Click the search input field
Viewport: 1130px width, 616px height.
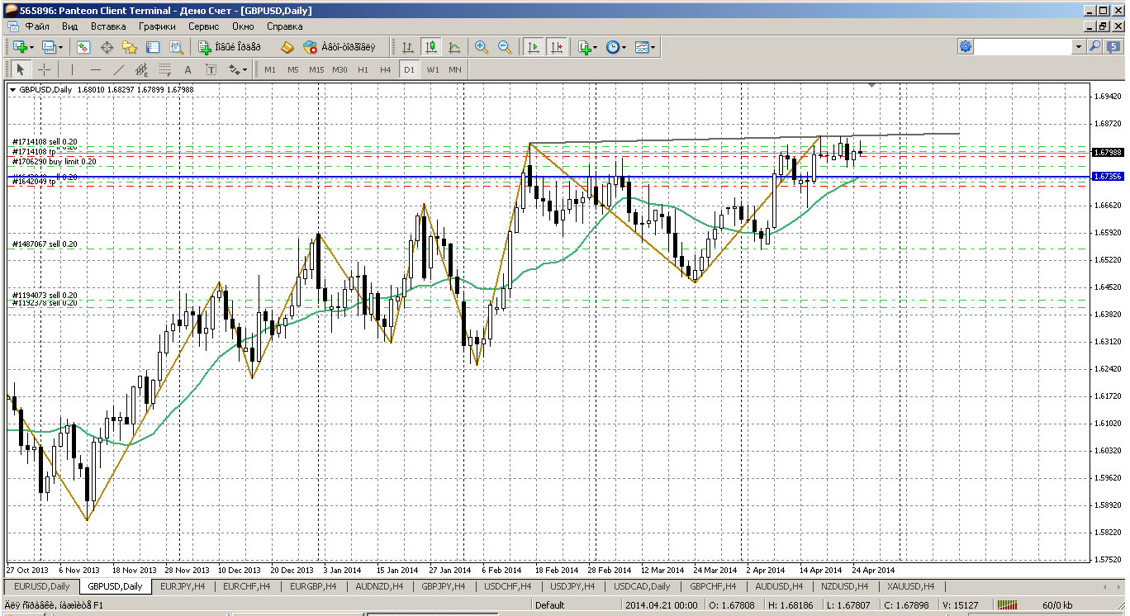click(1024, 47)
